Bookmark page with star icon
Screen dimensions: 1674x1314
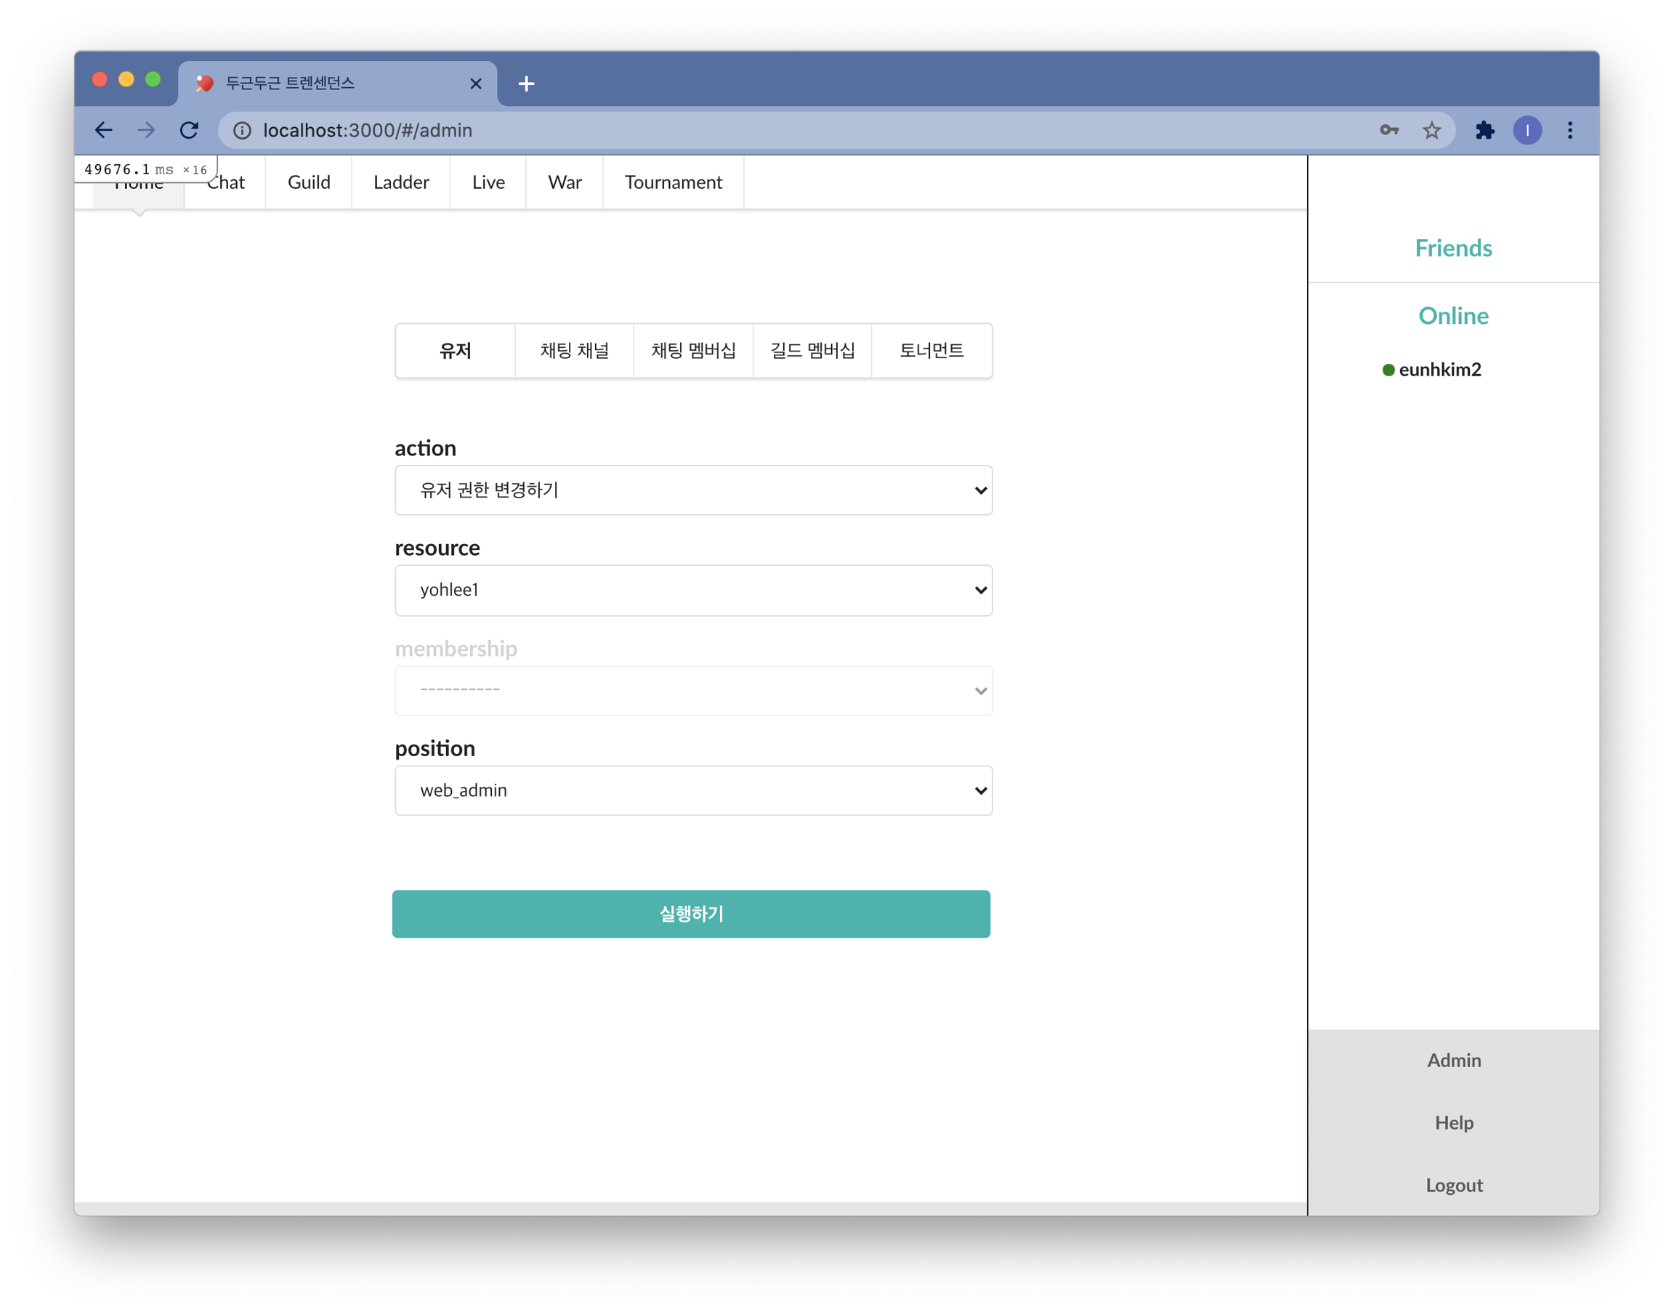(x=1431, y=130)
